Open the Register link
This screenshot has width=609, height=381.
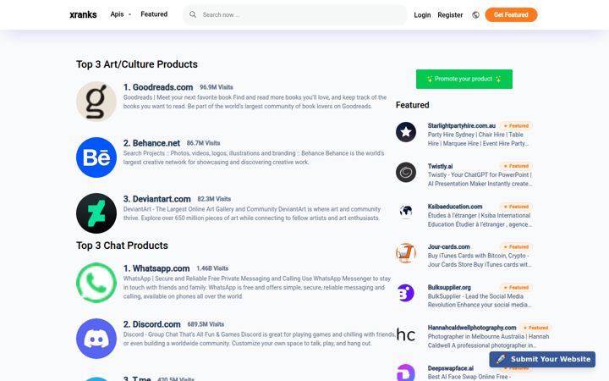[x=450, y=14]
